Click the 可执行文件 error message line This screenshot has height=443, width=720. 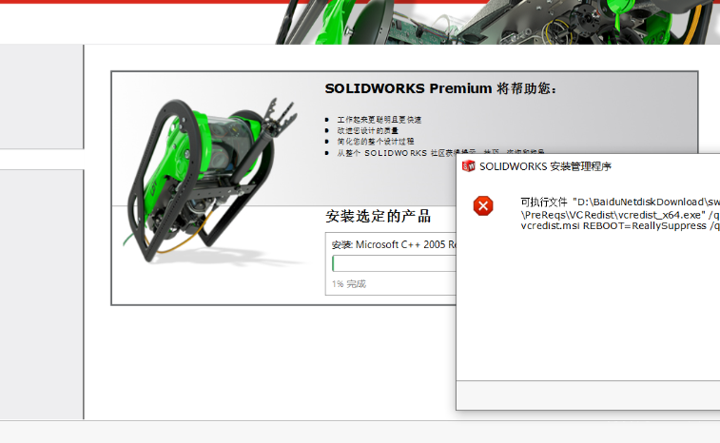[619, 202]
